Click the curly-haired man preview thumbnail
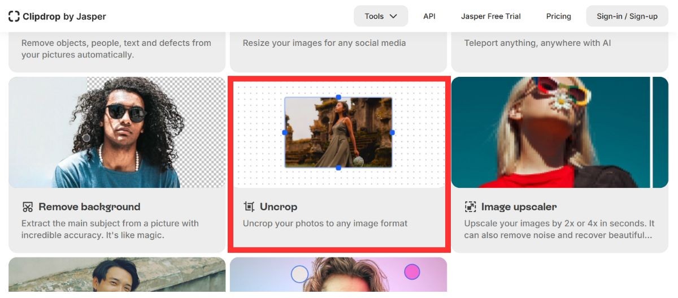Screen dimensions: 678x298 pyautogui.click(x=117, y=132)
